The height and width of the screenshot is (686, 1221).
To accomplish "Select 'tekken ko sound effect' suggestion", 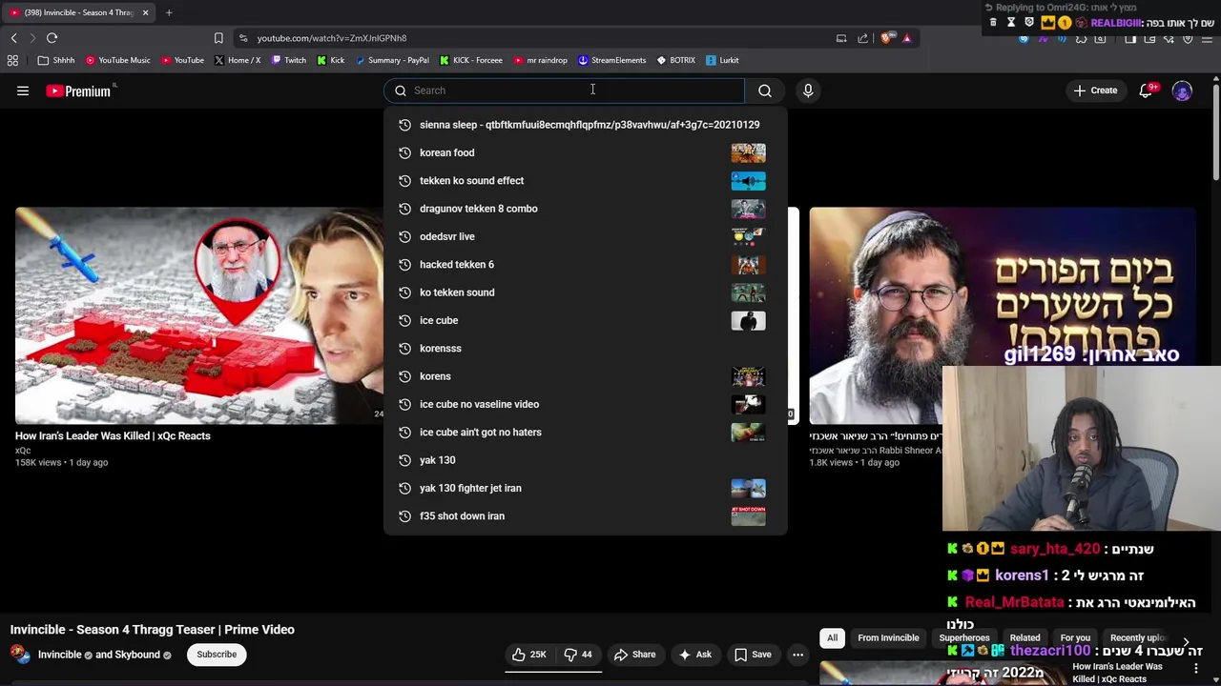I will pos(586,180).
